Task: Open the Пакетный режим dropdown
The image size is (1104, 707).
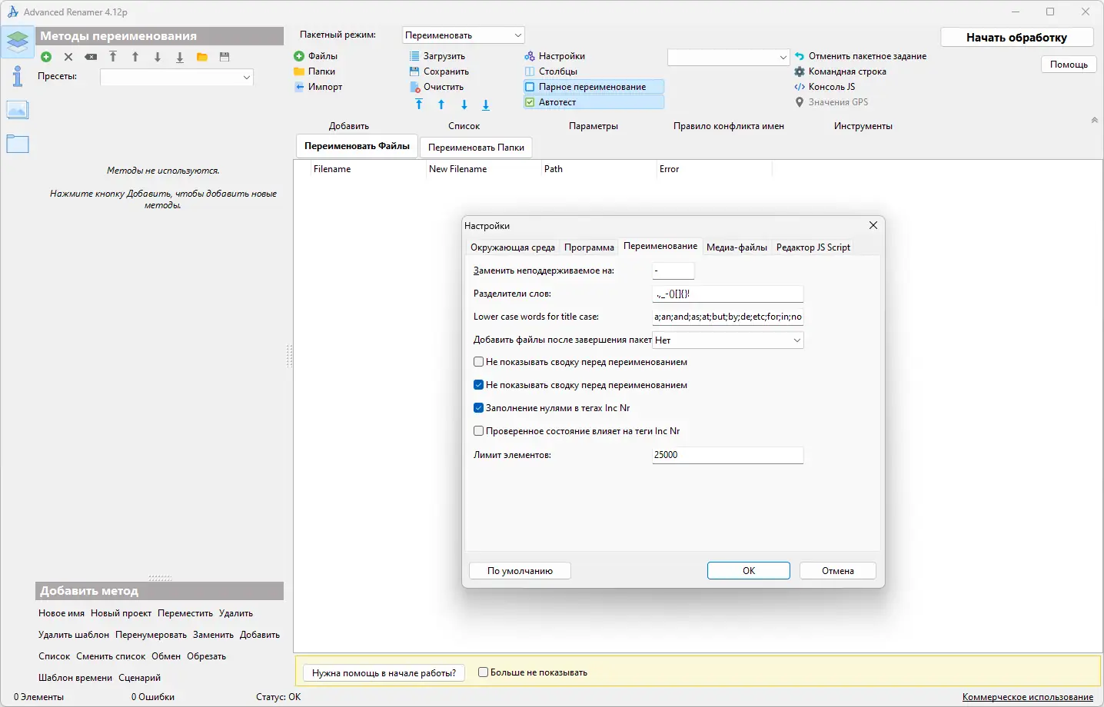Action: pos(464,35)
